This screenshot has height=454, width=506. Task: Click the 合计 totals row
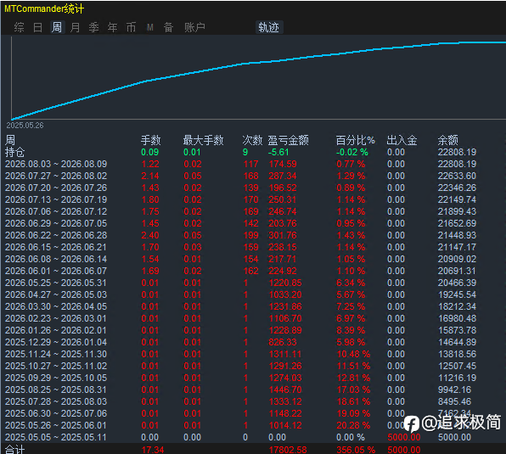coord(253,449)
